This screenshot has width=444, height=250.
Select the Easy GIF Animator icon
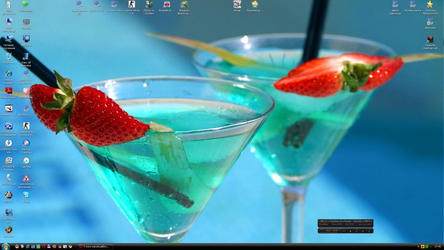click(26, 57)
